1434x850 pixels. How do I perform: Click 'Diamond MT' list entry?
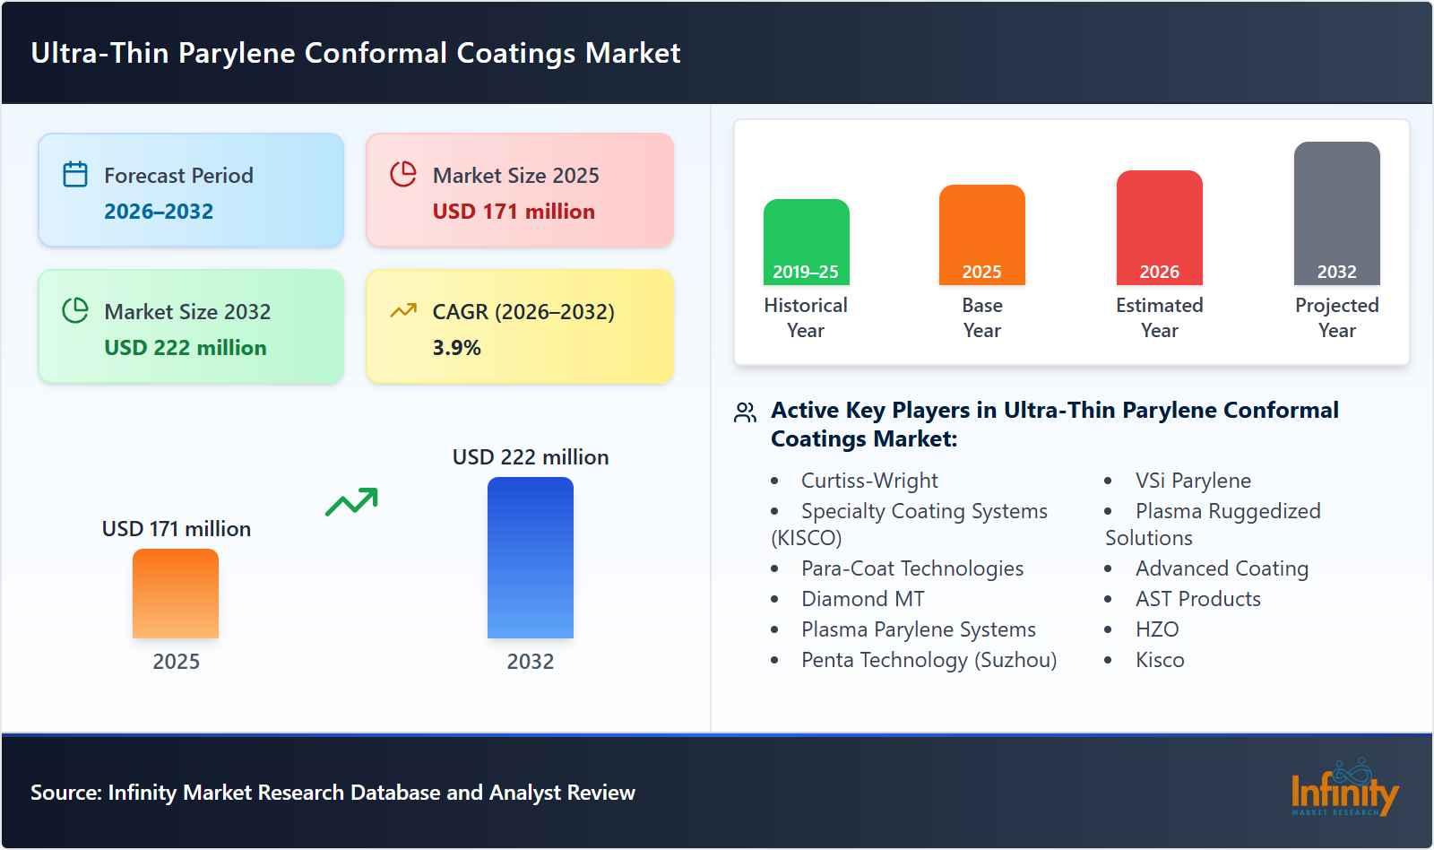(863, 599)
